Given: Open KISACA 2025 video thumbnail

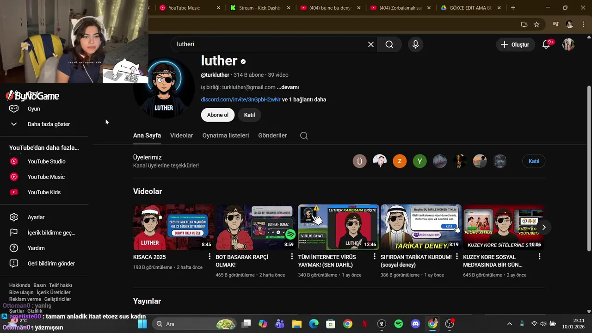Looking at the screenshot, I should tap(173, 227).
